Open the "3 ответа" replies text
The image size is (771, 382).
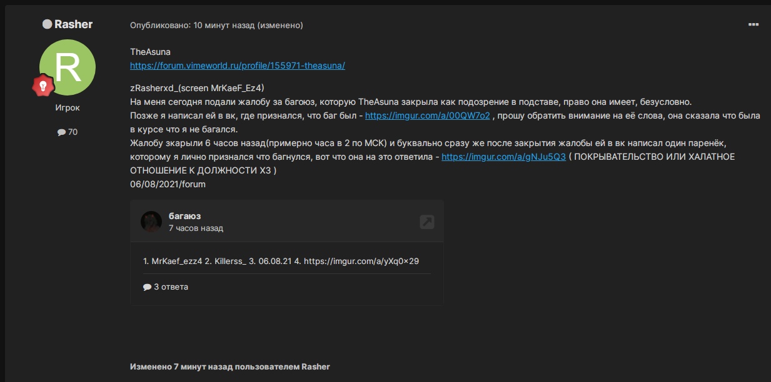(x=171, y=287)
